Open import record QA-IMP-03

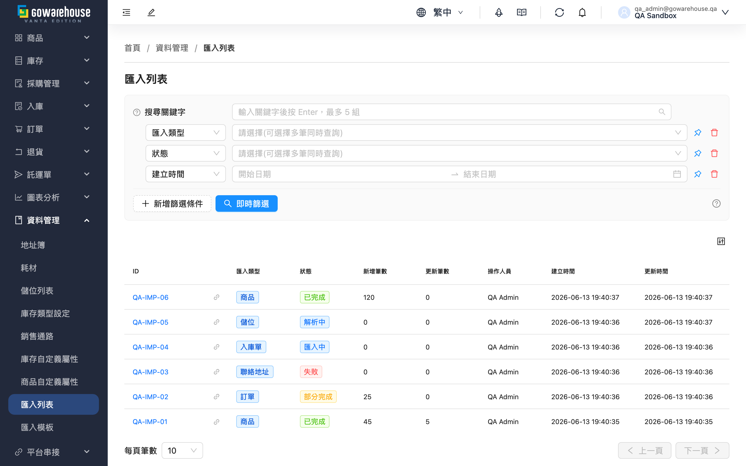coord(150,372)
